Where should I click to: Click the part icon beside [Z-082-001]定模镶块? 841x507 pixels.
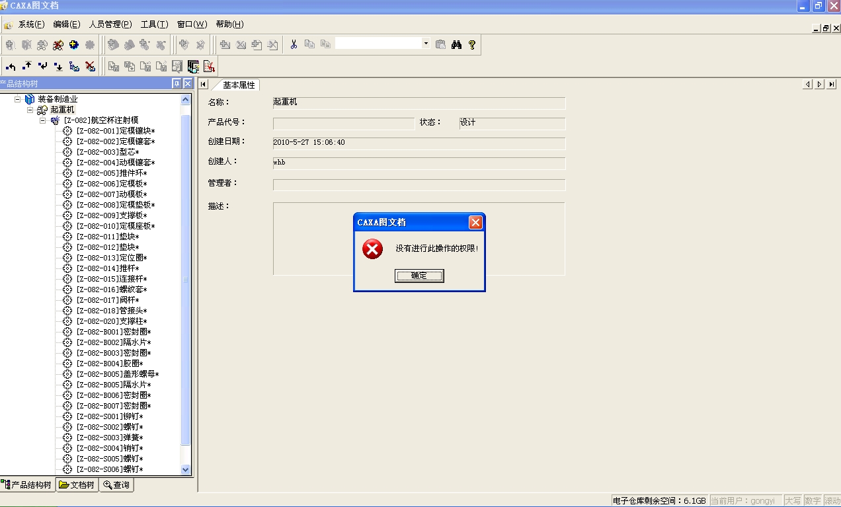pyautogui.click(x=67, y=131)
